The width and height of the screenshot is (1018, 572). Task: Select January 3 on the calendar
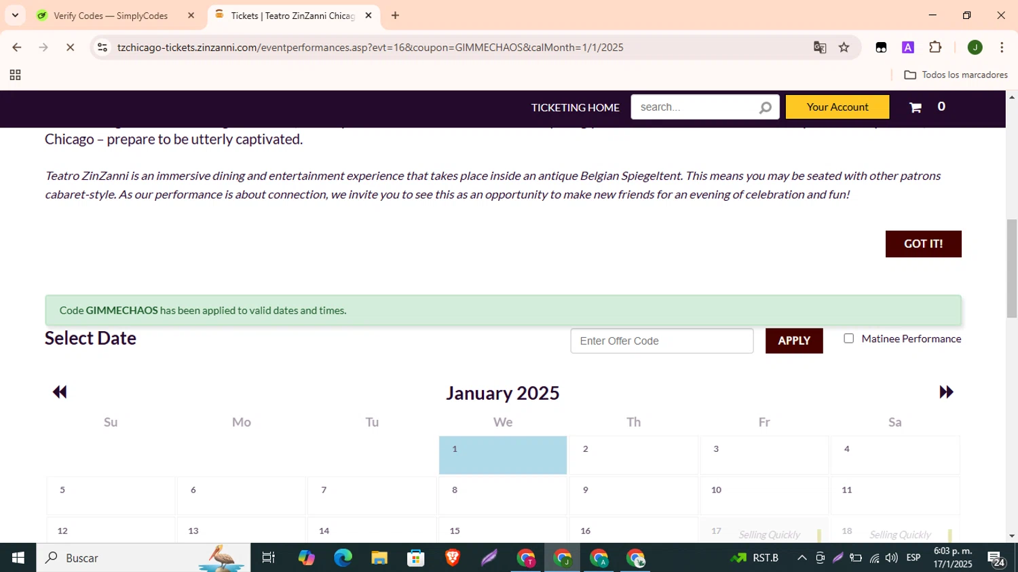click(x=764, y=455)
